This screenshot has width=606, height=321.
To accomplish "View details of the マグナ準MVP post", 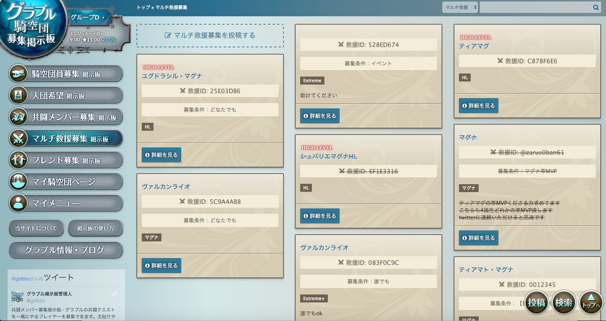I will tap(479, 238).
